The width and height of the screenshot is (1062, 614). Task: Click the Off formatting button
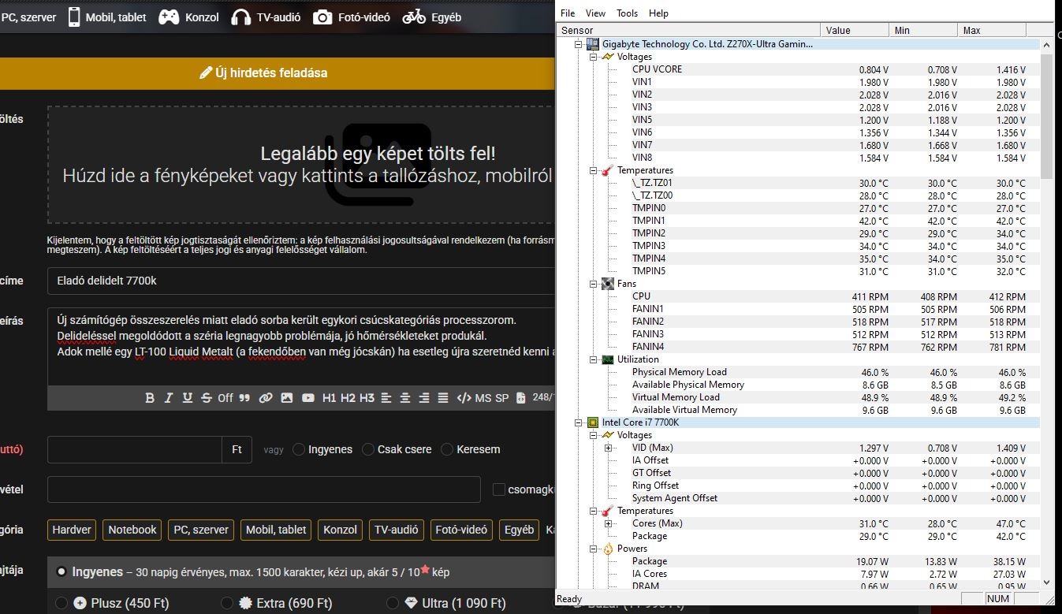point(225,398)
